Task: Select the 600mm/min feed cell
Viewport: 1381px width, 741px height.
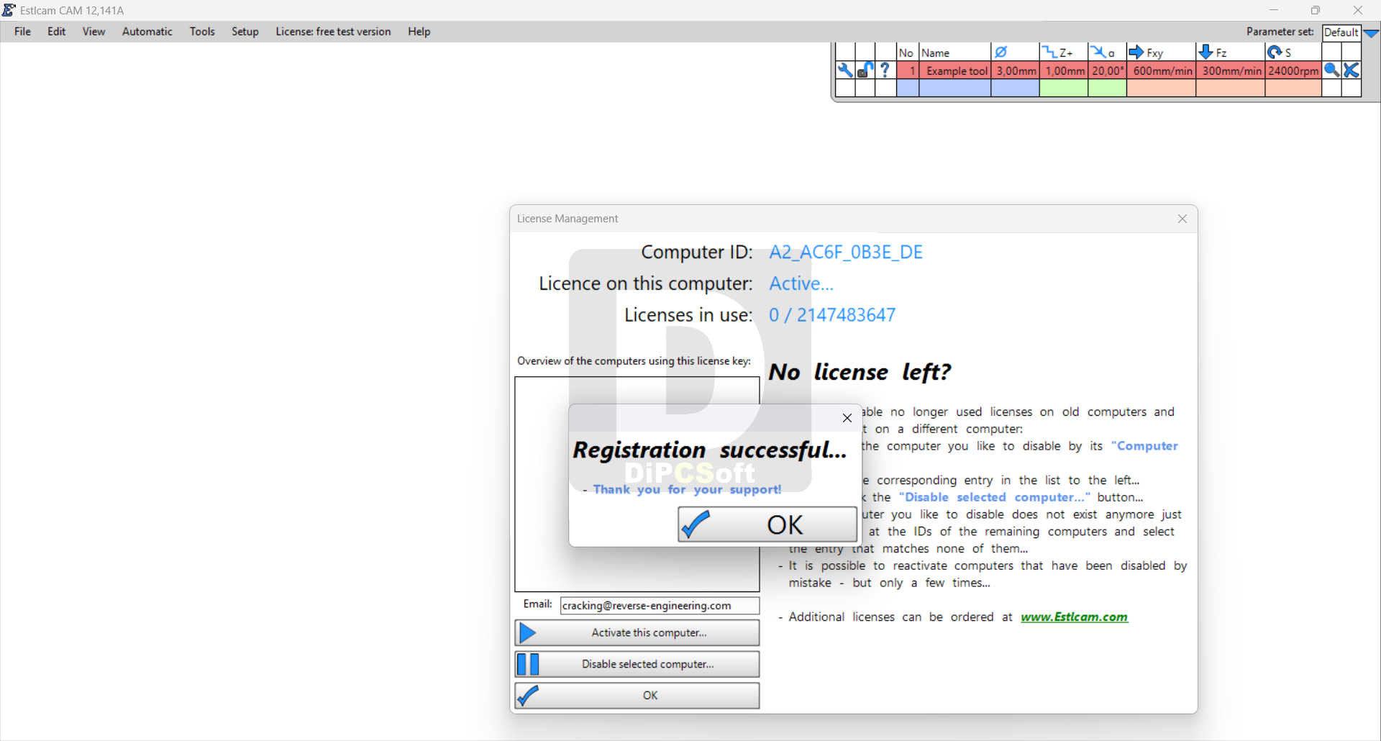Action: click(1161, 71)
